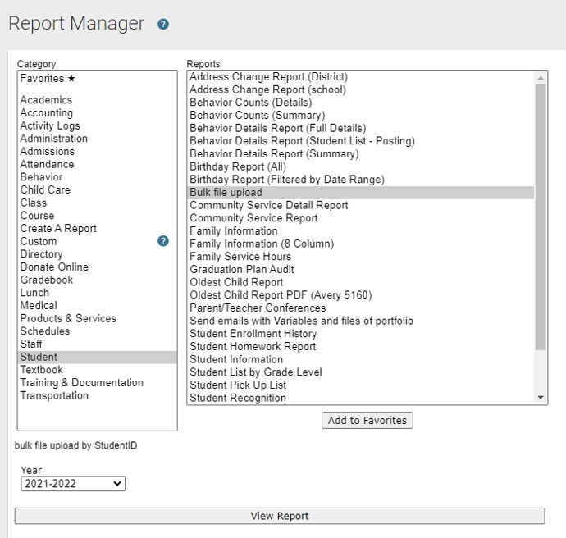This screenshot has height=538, width=566.
Task: Open the Year dropdown showing 2021-2022
Action: 73,484
